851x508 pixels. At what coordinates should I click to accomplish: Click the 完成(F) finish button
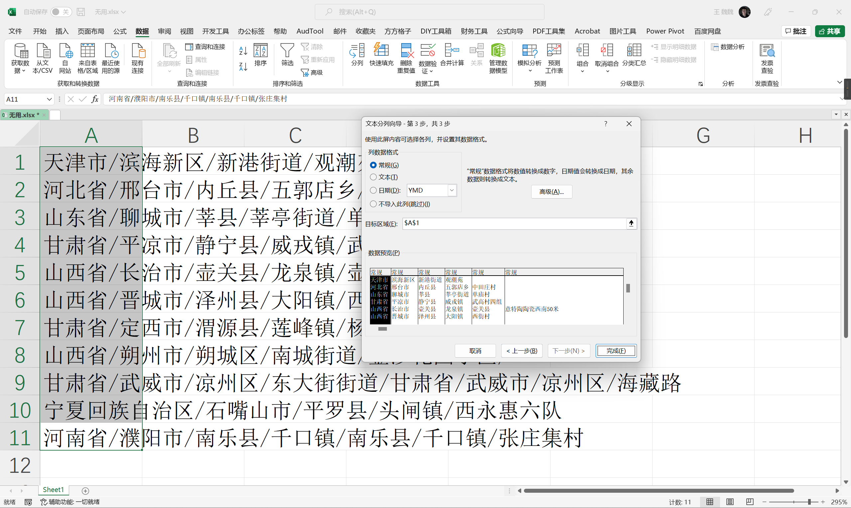coord(616,351)
